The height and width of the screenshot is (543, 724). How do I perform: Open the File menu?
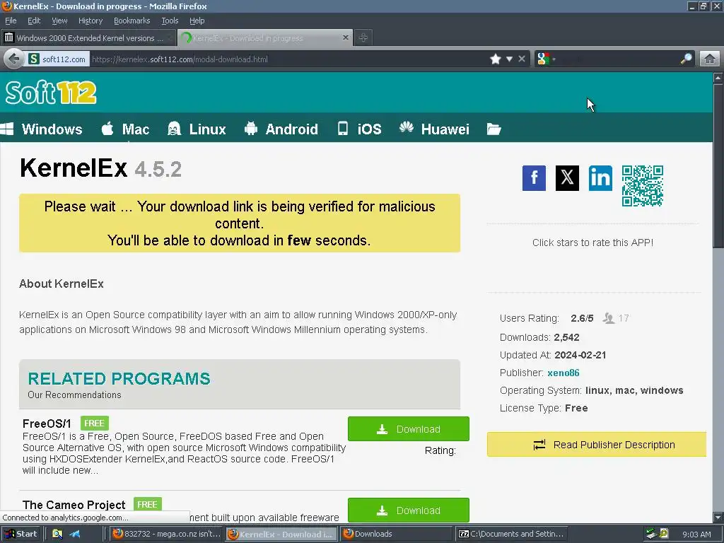pyautogui.click(x=11, y=21)
